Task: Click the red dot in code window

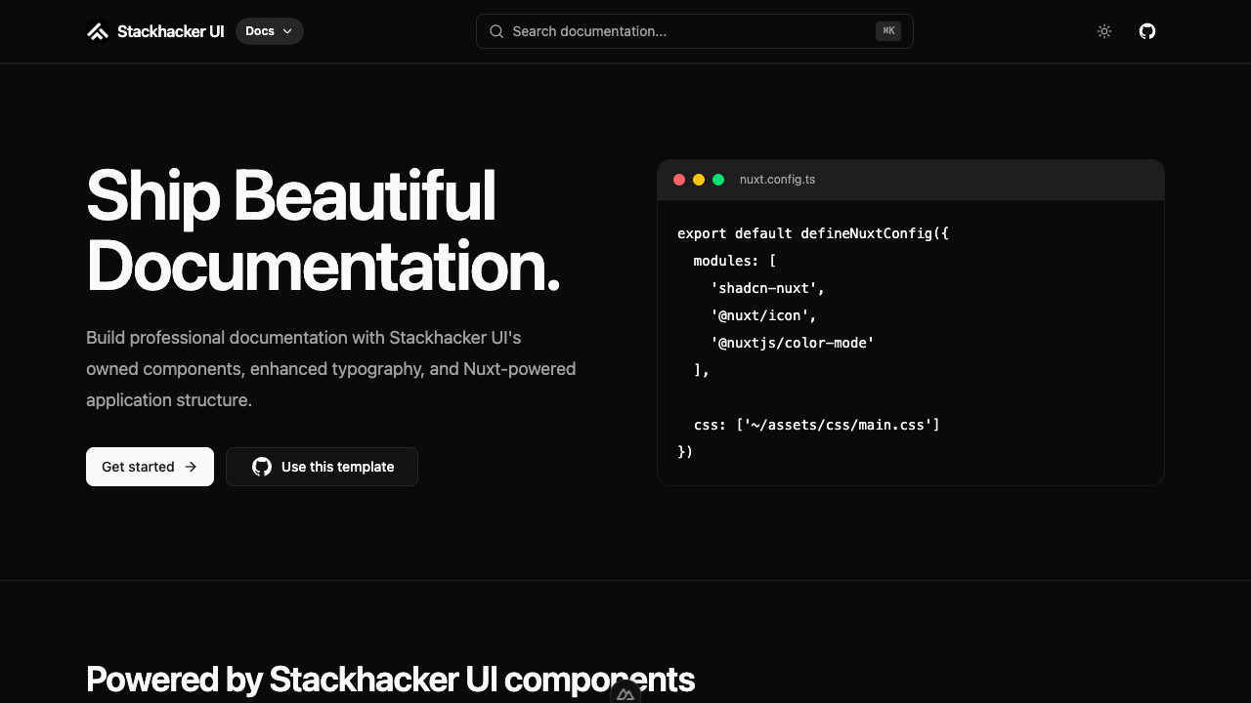Action: tap(679, 180)
